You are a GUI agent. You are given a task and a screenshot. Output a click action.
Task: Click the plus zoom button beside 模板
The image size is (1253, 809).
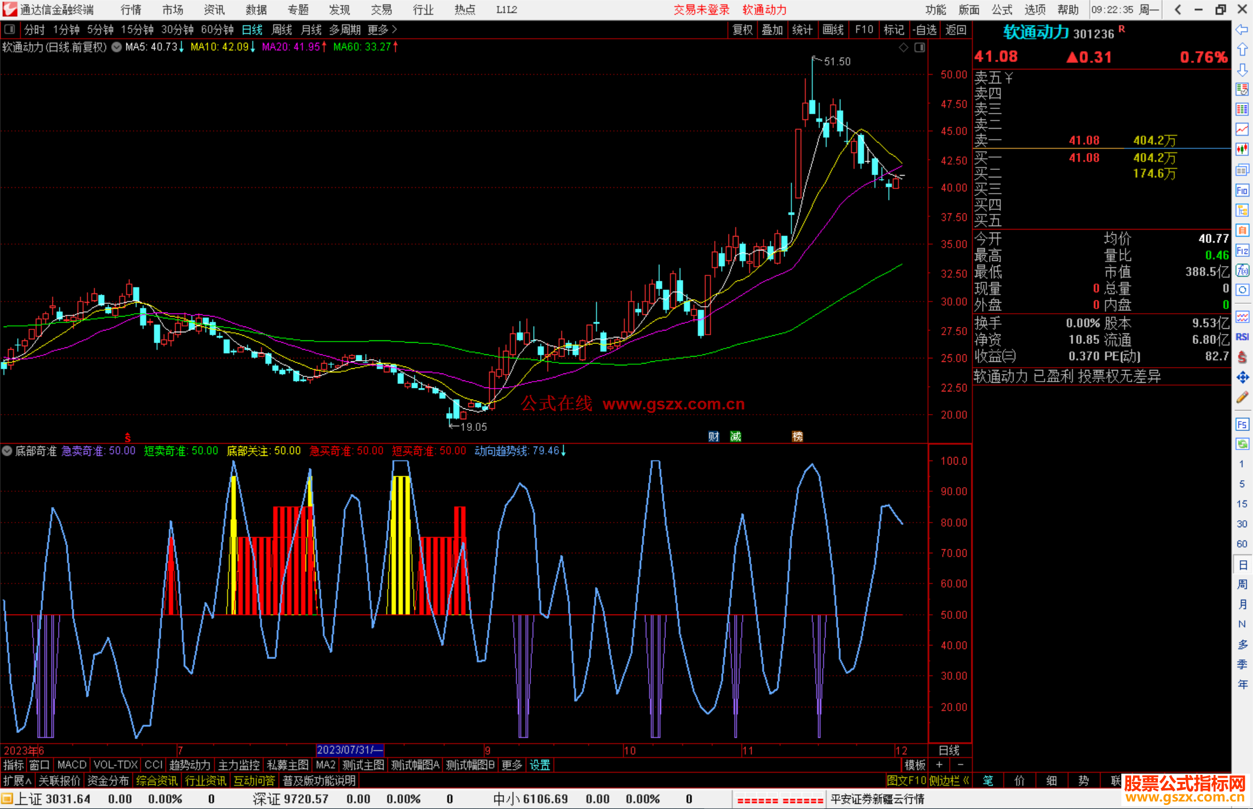coord(939,765)
